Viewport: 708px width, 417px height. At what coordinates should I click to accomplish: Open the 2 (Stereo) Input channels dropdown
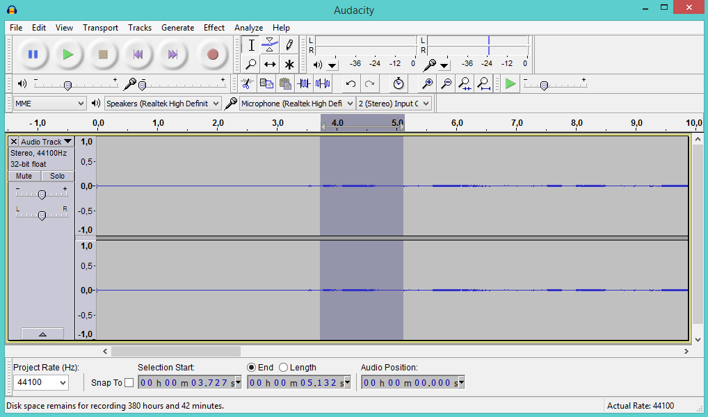tap(394, 104)
